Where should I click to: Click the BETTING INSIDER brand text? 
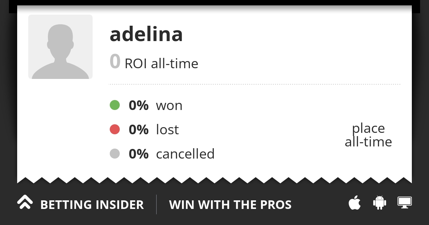[92, 205]
